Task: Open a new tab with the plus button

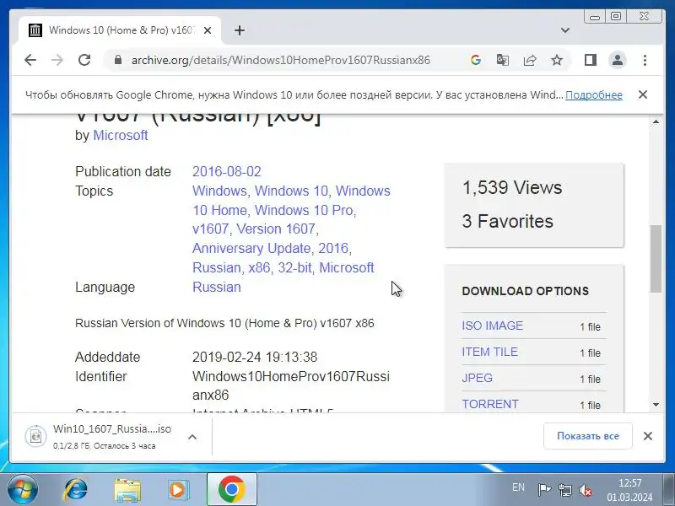Action: coord(240,30)
